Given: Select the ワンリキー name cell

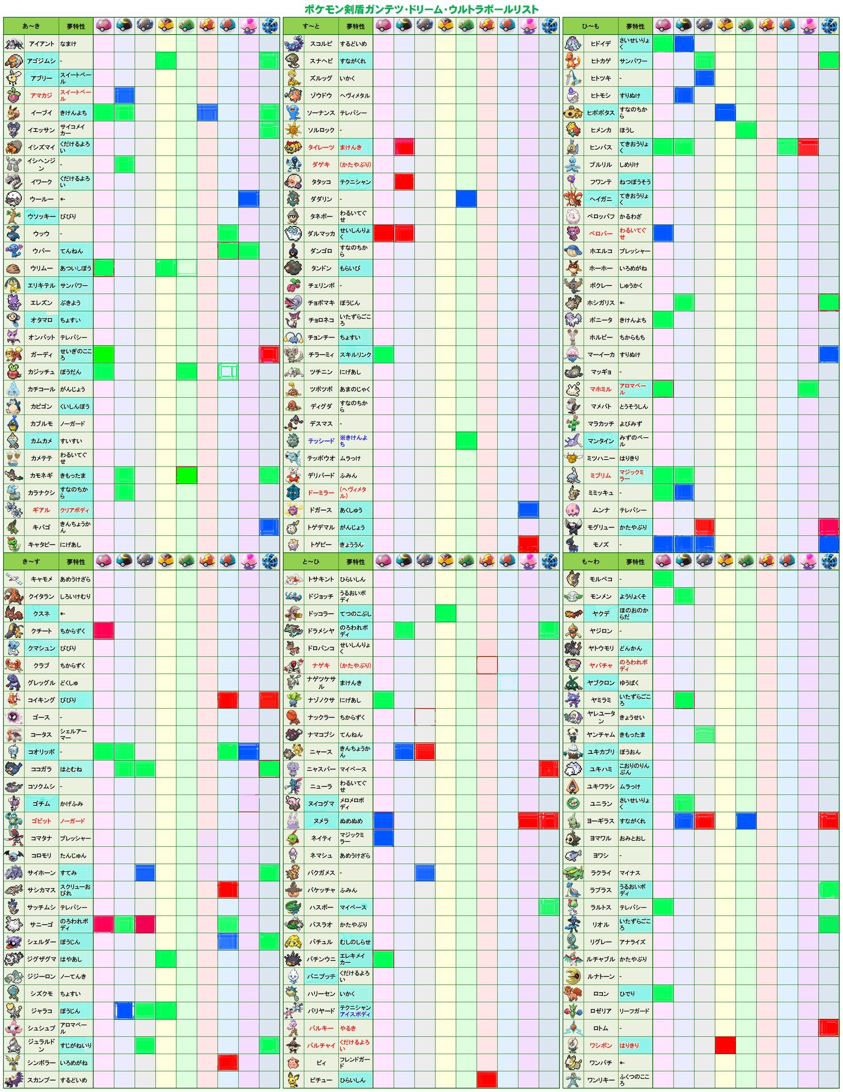Looking at the screenshot, I should pyautogui.click(x=601, y=1080).
